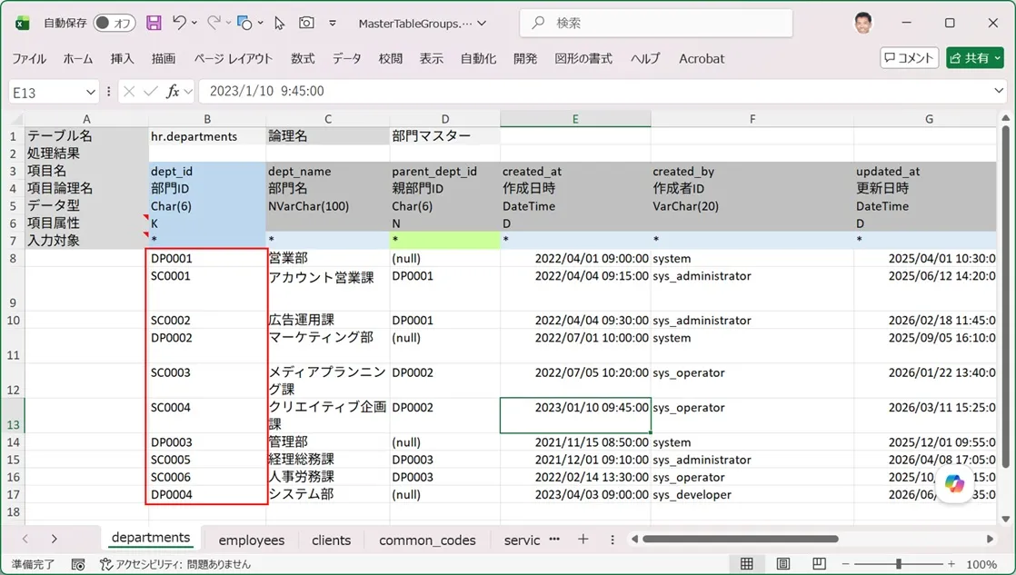
Task: Confirm the entry with the checkmark icon
Action: (x=150, y=92)
